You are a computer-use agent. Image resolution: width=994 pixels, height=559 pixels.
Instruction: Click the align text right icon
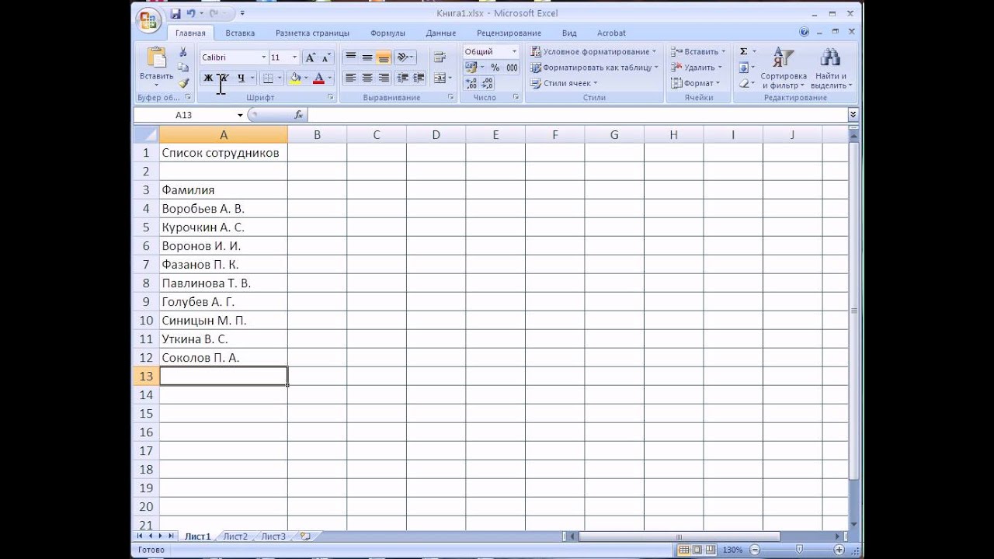pos(384,78)
